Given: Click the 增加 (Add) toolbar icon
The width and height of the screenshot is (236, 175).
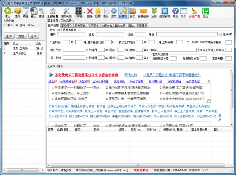Looking at the screenshot, I should [x=7, y=12].
